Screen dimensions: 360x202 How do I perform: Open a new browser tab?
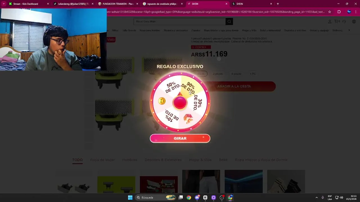pos(278,4)
